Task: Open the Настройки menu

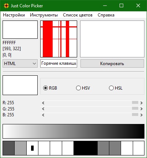Action: point(14,15)
